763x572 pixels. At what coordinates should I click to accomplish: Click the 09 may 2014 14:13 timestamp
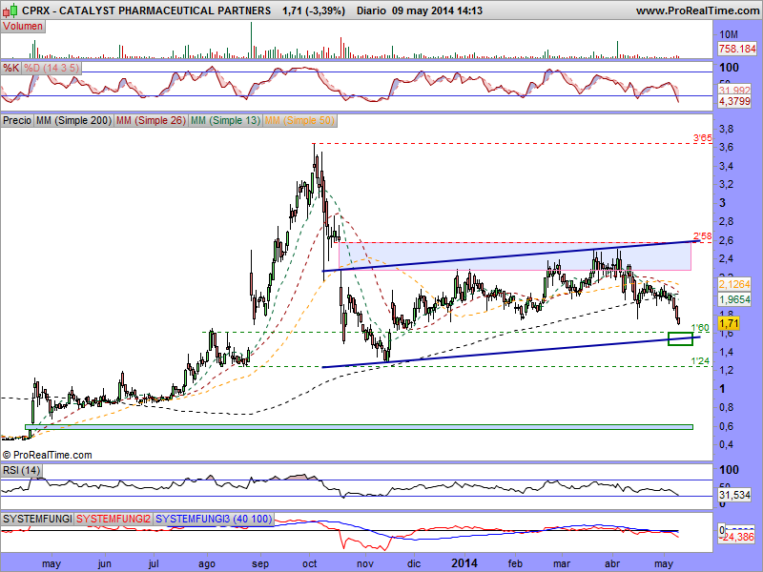pos(437,10)
